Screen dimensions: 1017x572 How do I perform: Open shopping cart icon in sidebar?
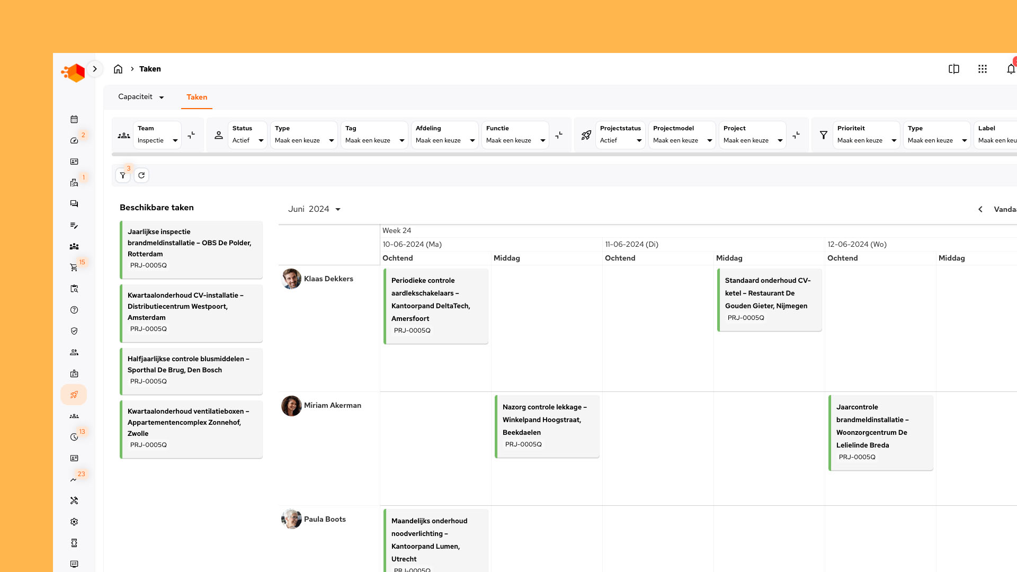point(74,267)
